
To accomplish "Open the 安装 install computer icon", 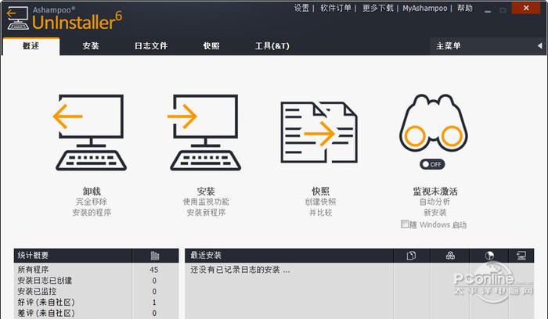I will 204,132.
